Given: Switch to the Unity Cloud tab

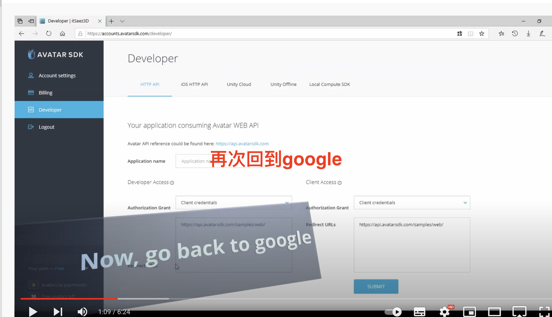Looking at the screenshot, I should [239, 84].
